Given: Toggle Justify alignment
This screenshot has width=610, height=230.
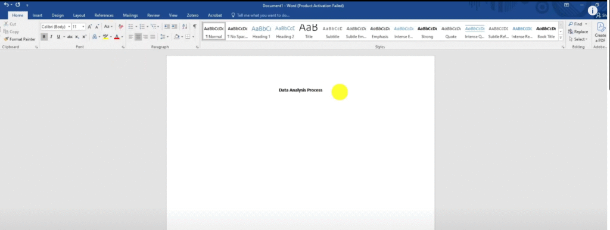Looking at the screenshot, I should pyautogui.click(x=152, y=37).
